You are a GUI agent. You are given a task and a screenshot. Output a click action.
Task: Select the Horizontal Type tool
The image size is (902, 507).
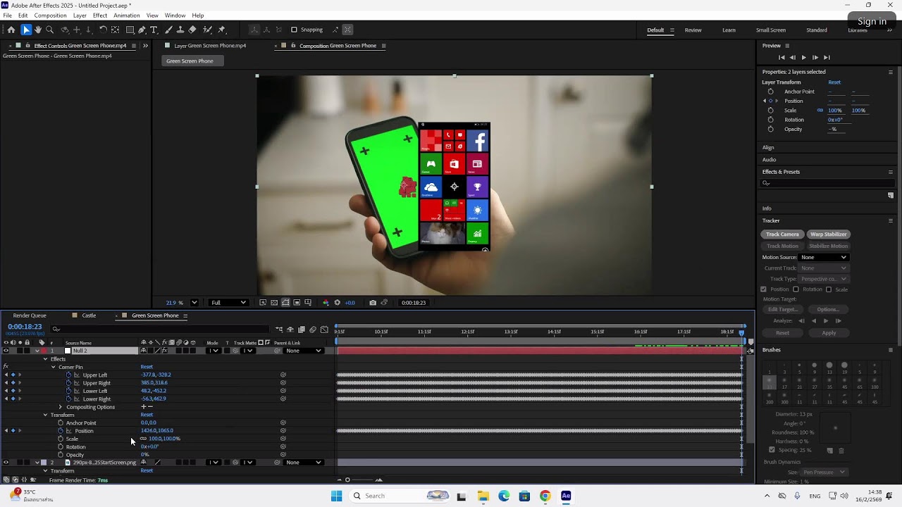(x=154, y=30)
